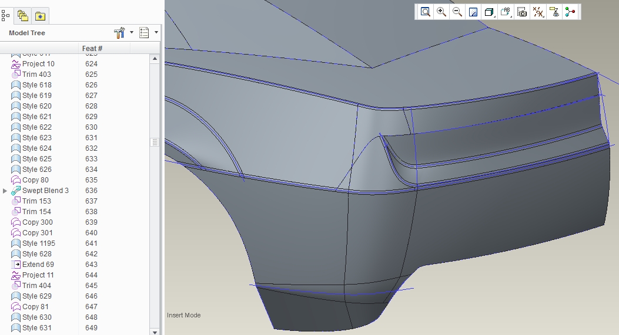The image size is (619, 335).
Task: Open the Datum Display Filters icon
Action: [x=538, y=12]
